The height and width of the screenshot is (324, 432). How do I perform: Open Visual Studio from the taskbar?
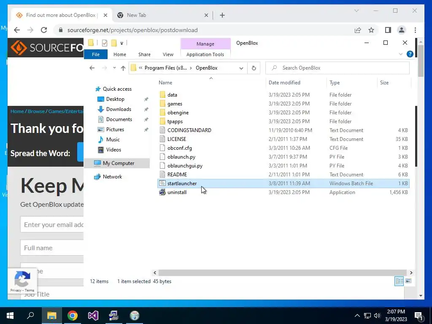(93, 315)
